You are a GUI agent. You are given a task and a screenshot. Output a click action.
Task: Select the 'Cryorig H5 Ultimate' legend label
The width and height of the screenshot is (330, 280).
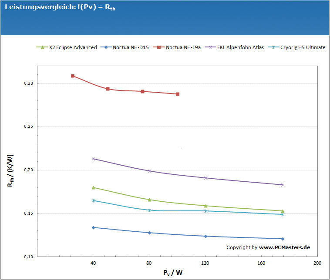[x=303, y=47]
